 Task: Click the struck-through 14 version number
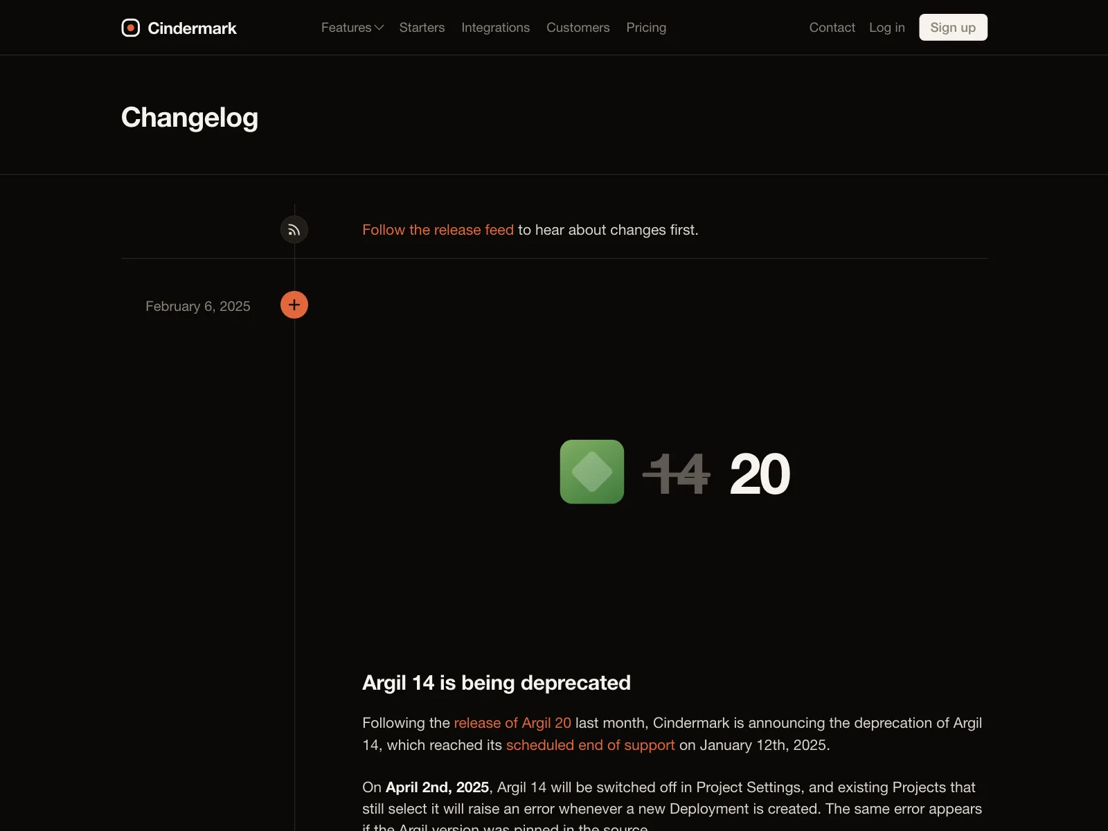point(677,474)
